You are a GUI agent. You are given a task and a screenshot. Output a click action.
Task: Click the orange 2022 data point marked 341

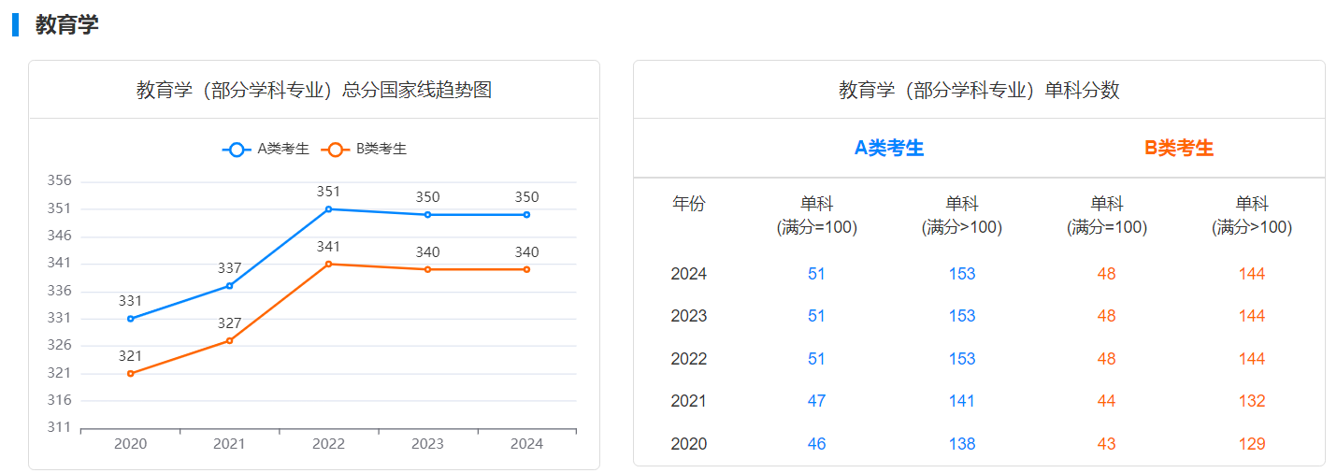(329, 265)
